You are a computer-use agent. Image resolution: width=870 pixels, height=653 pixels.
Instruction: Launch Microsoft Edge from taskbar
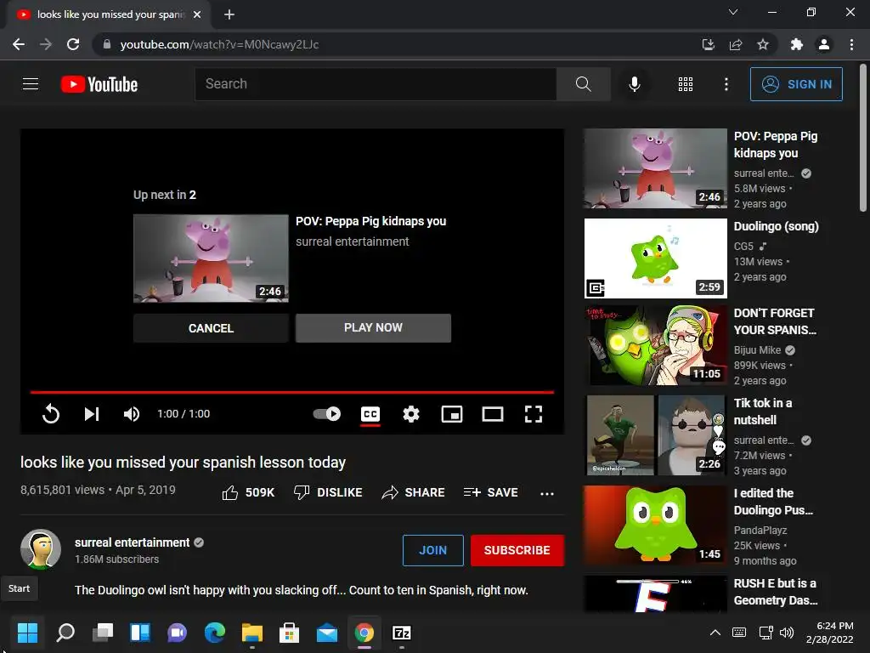(215, 633)
